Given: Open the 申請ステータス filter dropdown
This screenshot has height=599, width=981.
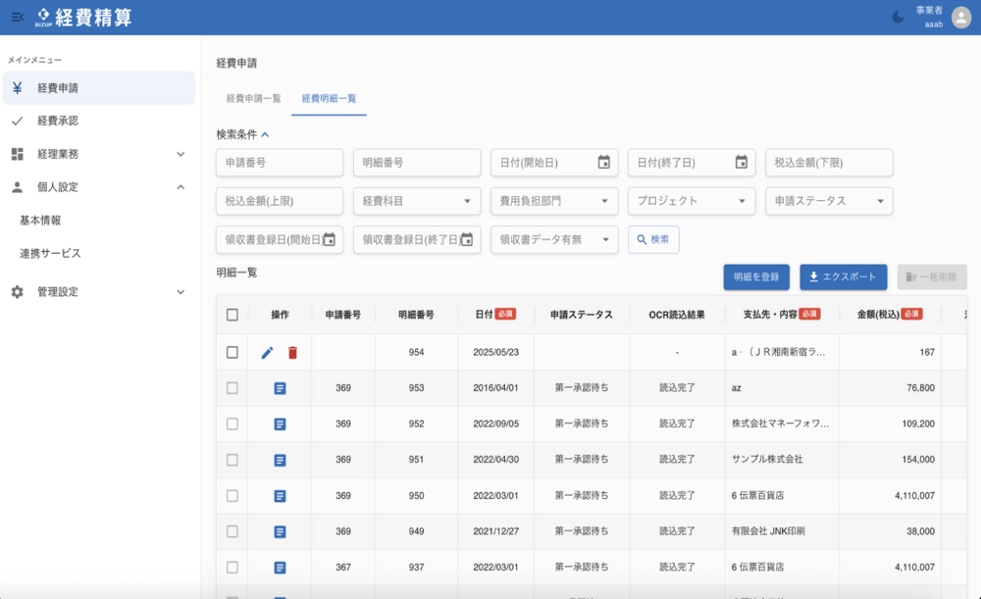Looking at the screenshot, I should [x=829, y=201].
